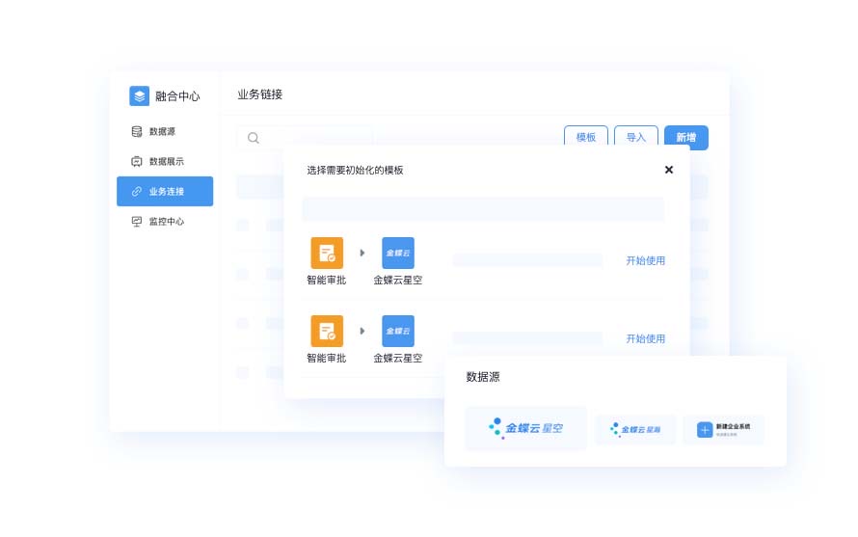This screenshot has height=537, width=858.
Task: Click 金蝶云星空 blue icon in first template
Action: pyautogui.click(x=398, y=253)
